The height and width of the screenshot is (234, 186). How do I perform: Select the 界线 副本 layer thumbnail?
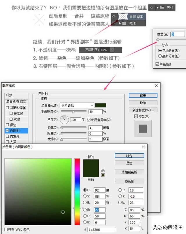point(123,16)
